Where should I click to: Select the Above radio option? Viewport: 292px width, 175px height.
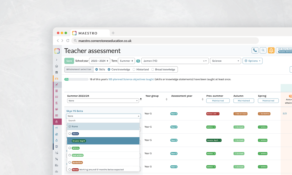(x=70, y=134)
